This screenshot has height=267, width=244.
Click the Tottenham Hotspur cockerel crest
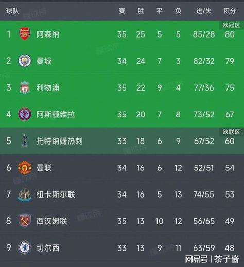(x=25, y=140)
